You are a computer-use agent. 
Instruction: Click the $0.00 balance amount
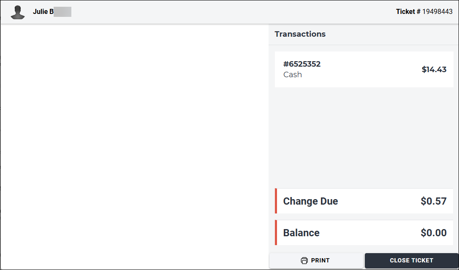(434, 232)
